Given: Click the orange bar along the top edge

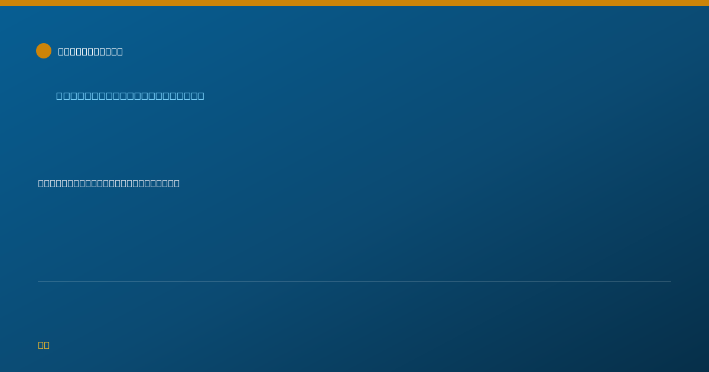Looking at the screenshot, I should pyautogui.click(x=354, y=3).
